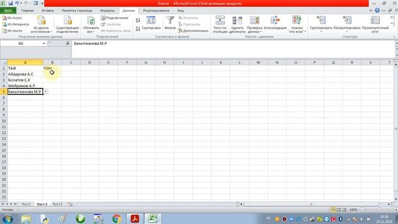Switch to sheet Лист1
This screenshot has width=398, height=224.
pos(26,204)
